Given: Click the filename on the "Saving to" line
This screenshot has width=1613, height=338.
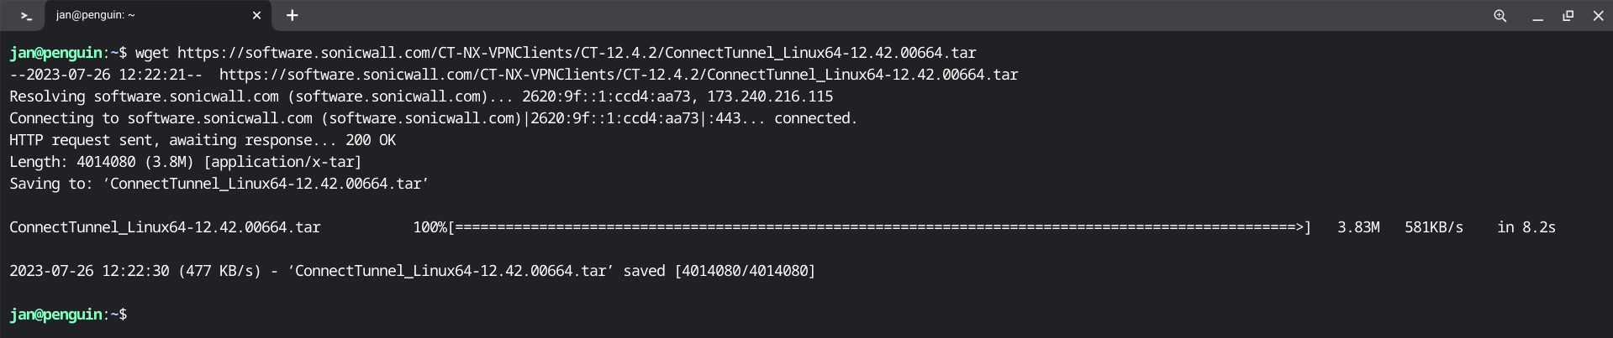Looking at the screenshot, I should [x=266, y=184].
